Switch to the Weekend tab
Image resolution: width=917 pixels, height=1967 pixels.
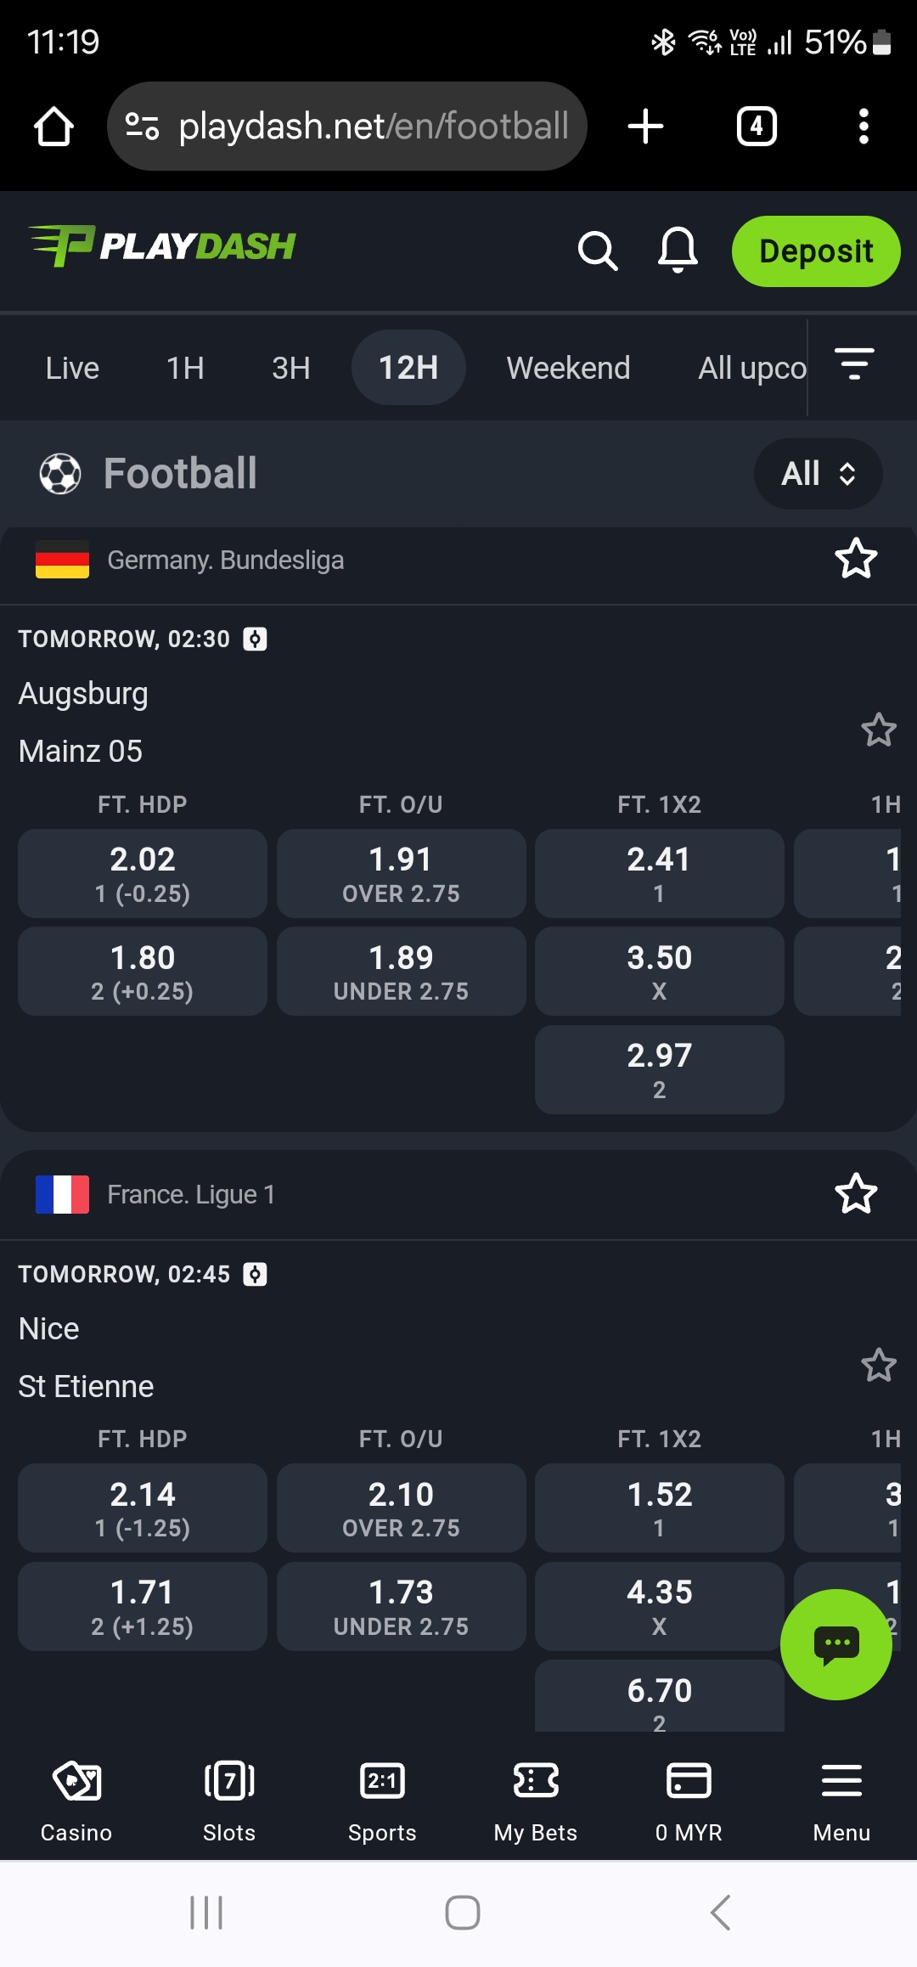568,368
